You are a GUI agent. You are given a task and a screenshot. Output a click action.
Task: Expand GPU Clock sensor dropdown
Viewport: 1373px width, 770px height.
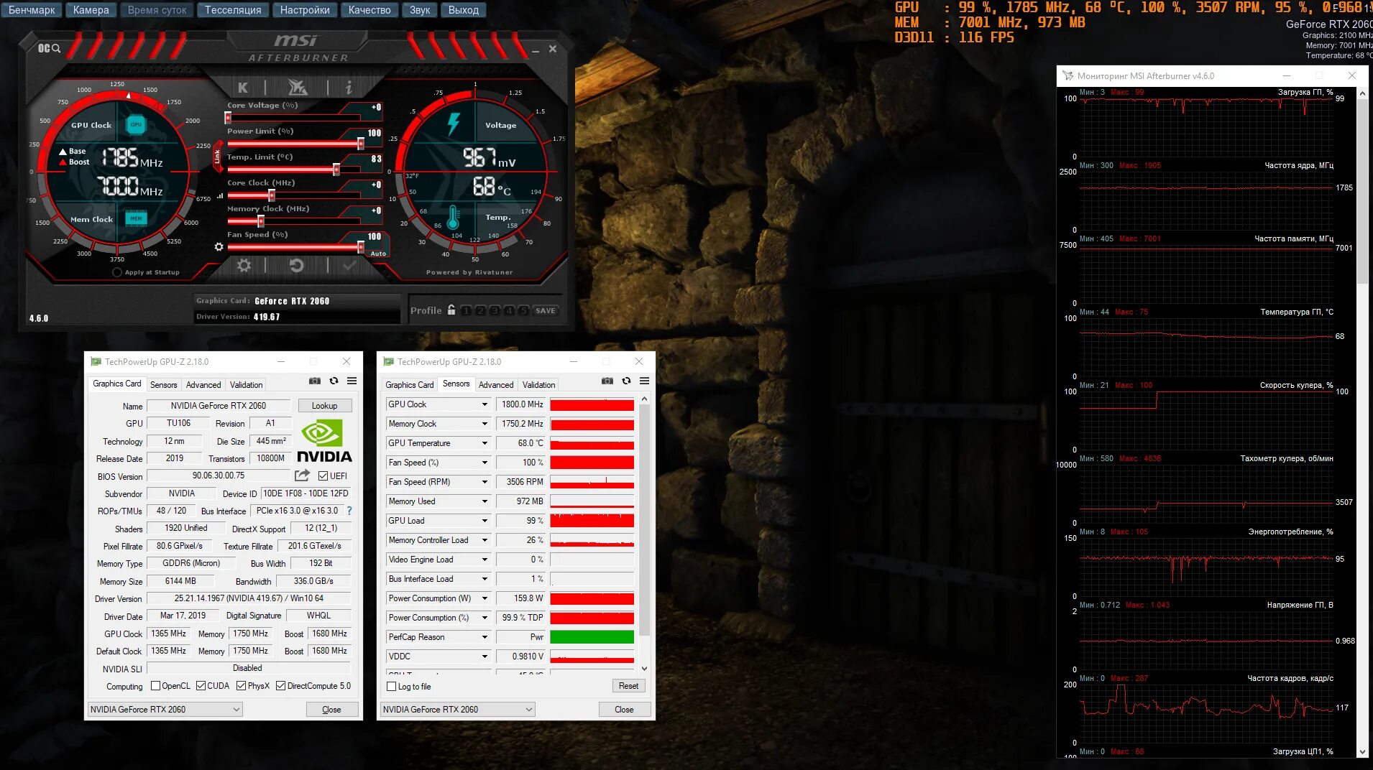[x=485, y=404]
